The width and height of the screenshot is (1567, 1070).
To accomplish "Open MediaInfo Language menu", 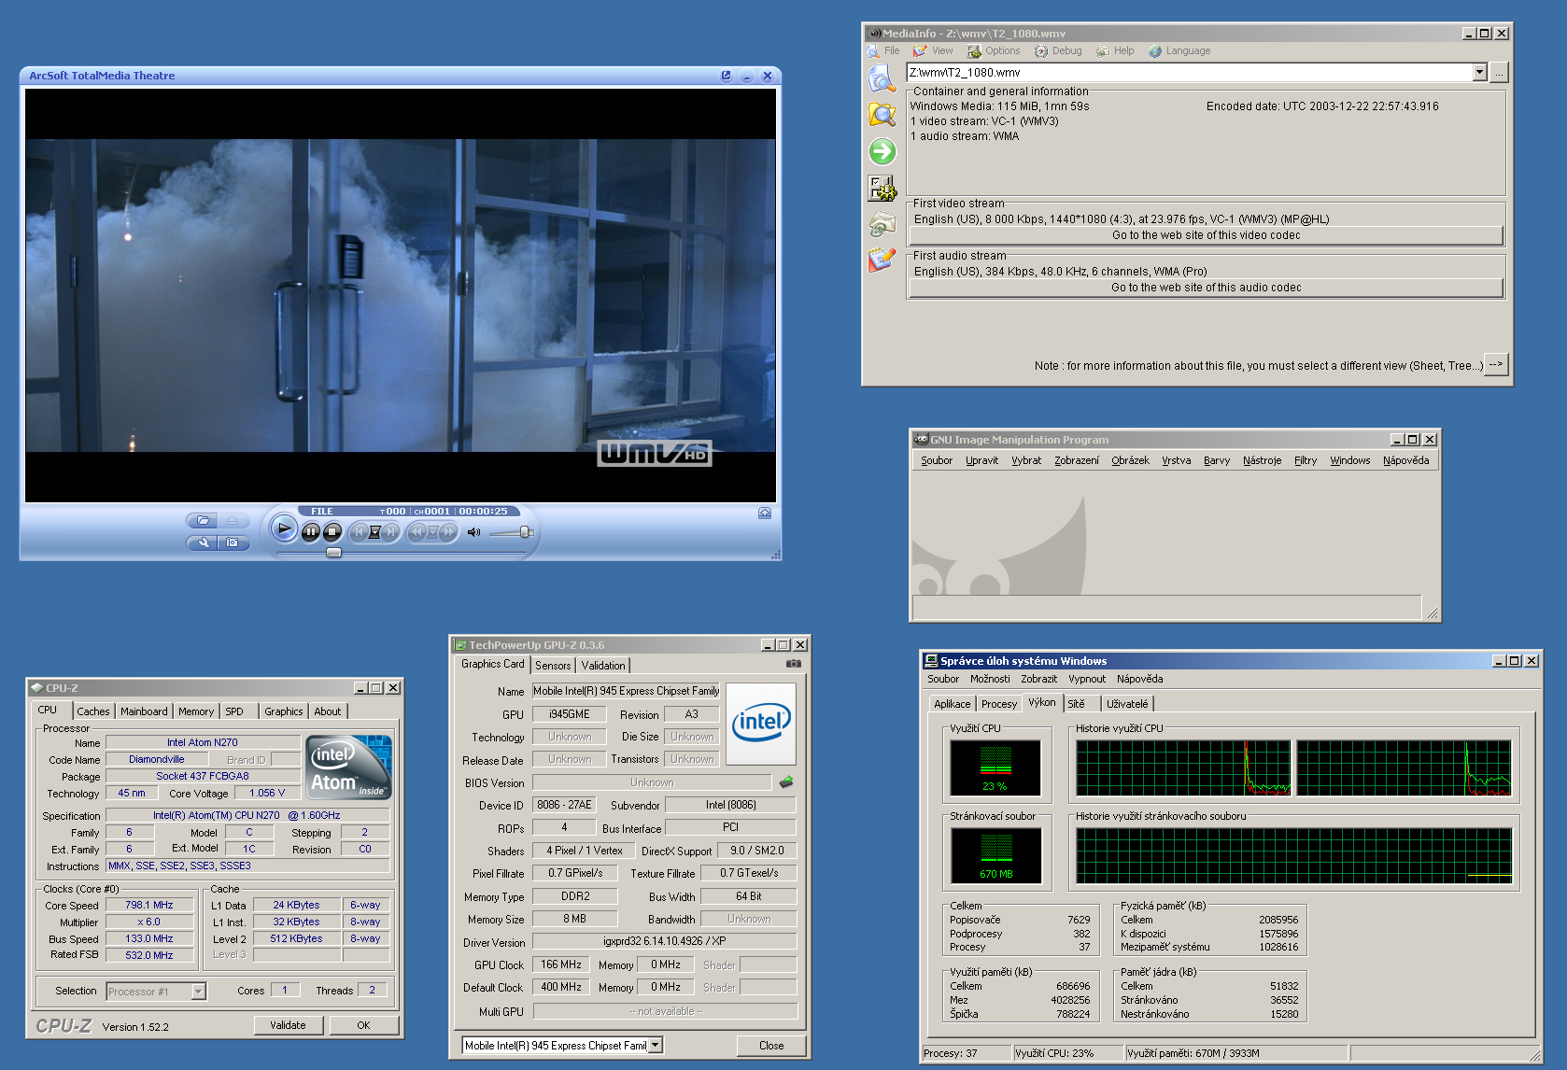I will click(x=1179, y=51).
